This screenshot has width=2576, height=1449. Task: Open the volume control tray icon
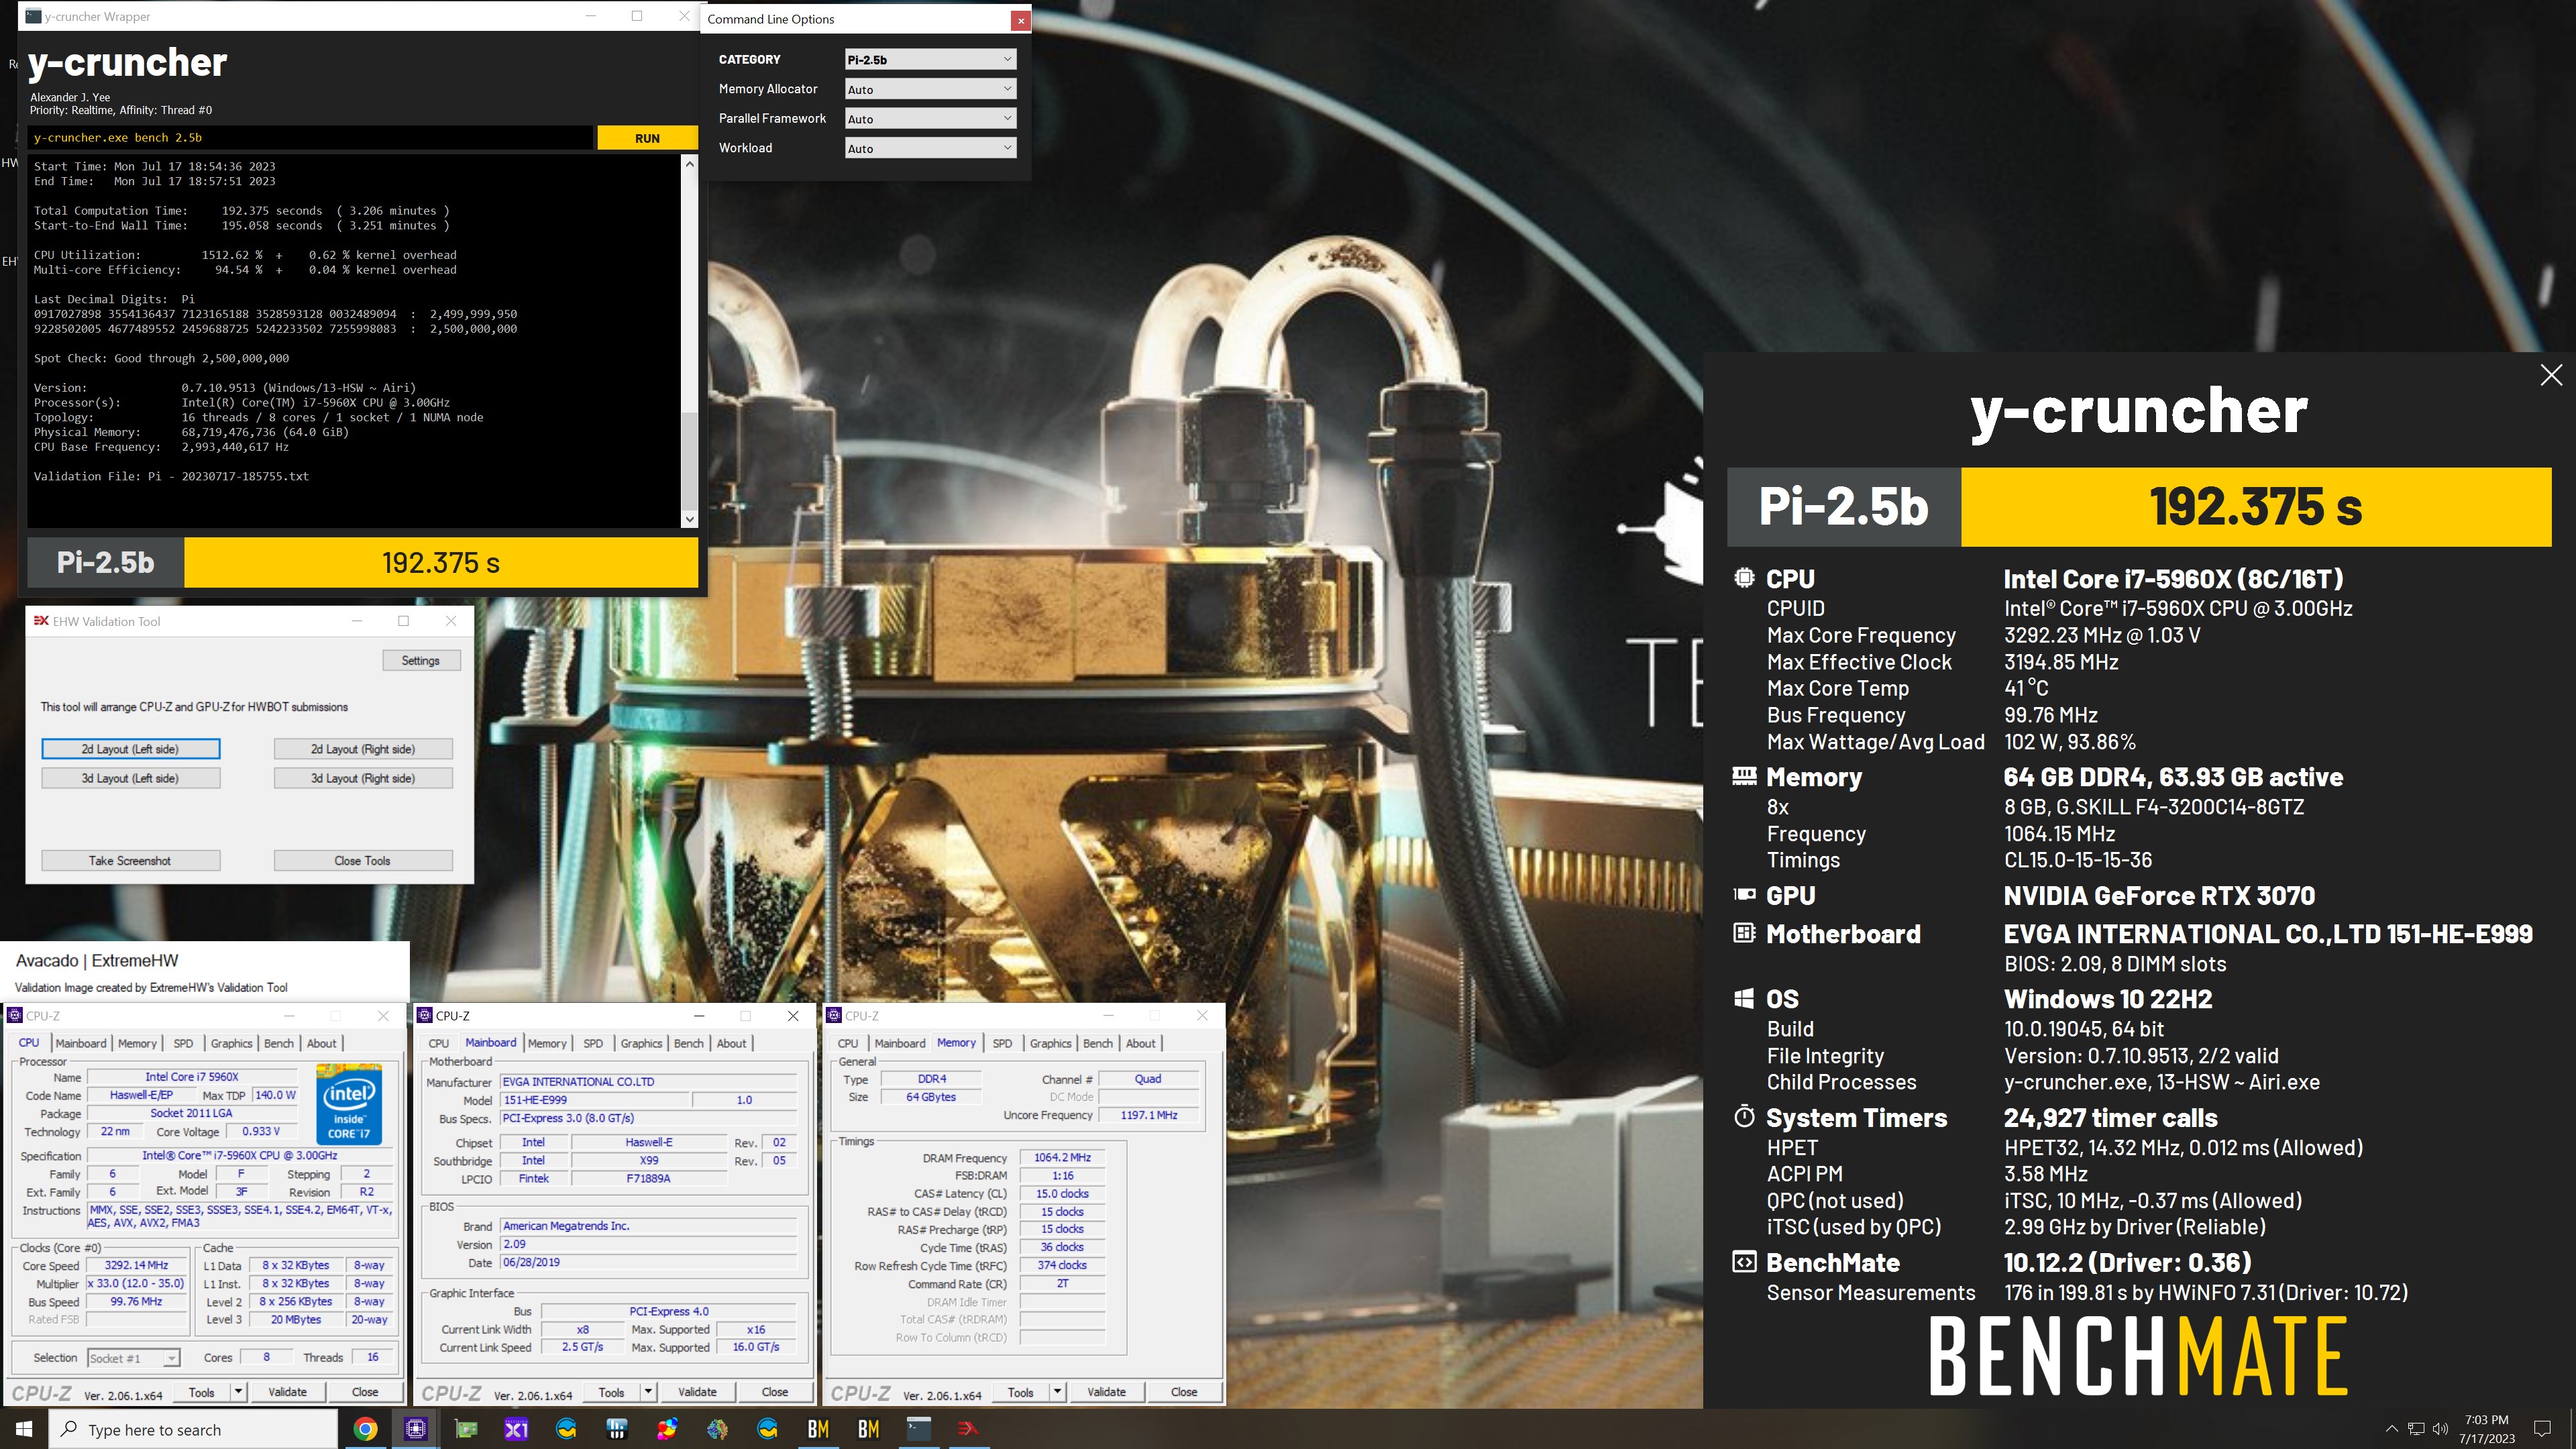click(2440, 1429)
